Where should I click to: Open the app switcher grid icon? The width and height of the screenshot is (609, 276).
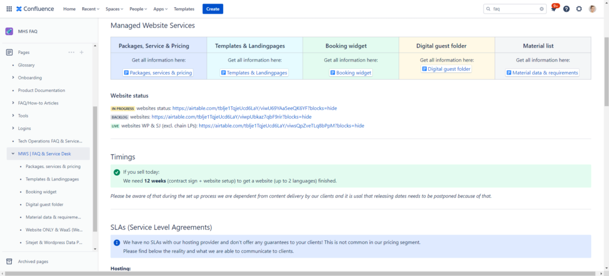8,9
